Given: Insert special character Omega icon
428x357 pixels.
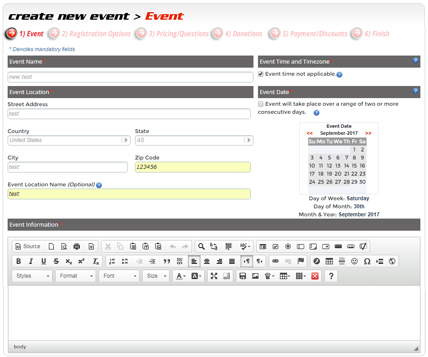Looking at the screenshot, I should (367, 261).
